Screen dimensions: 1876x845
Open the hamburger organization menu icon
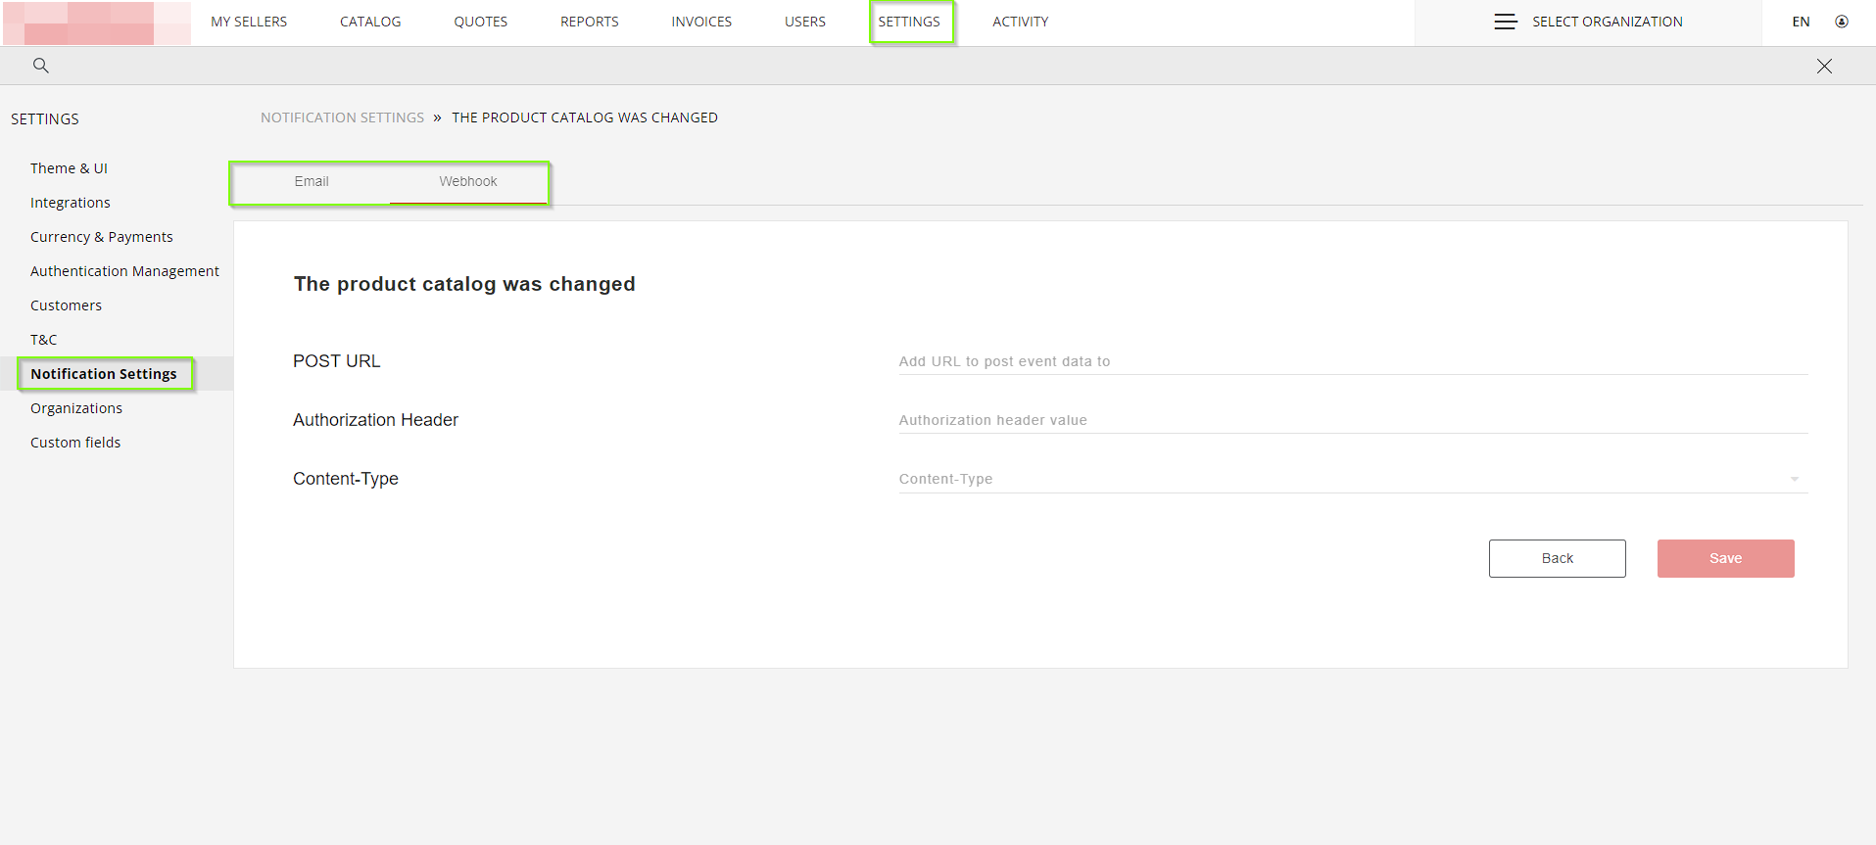(1506, 22)
